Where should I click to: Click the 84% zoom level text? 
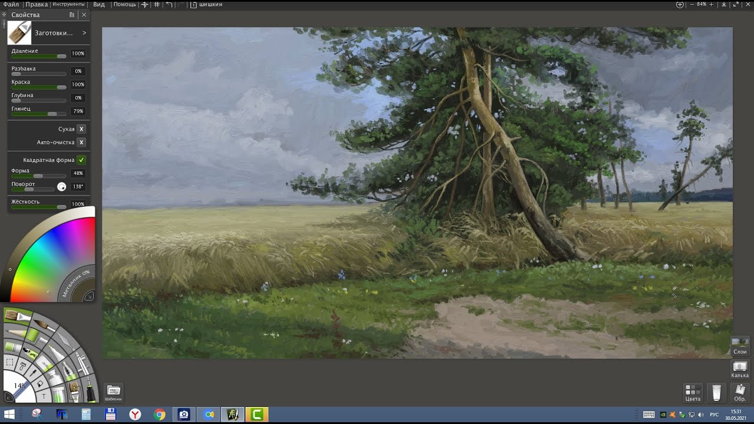click(702, 4)
